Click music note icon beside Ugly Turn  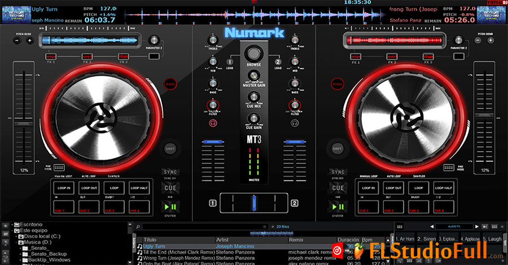(x=139, y=246)
